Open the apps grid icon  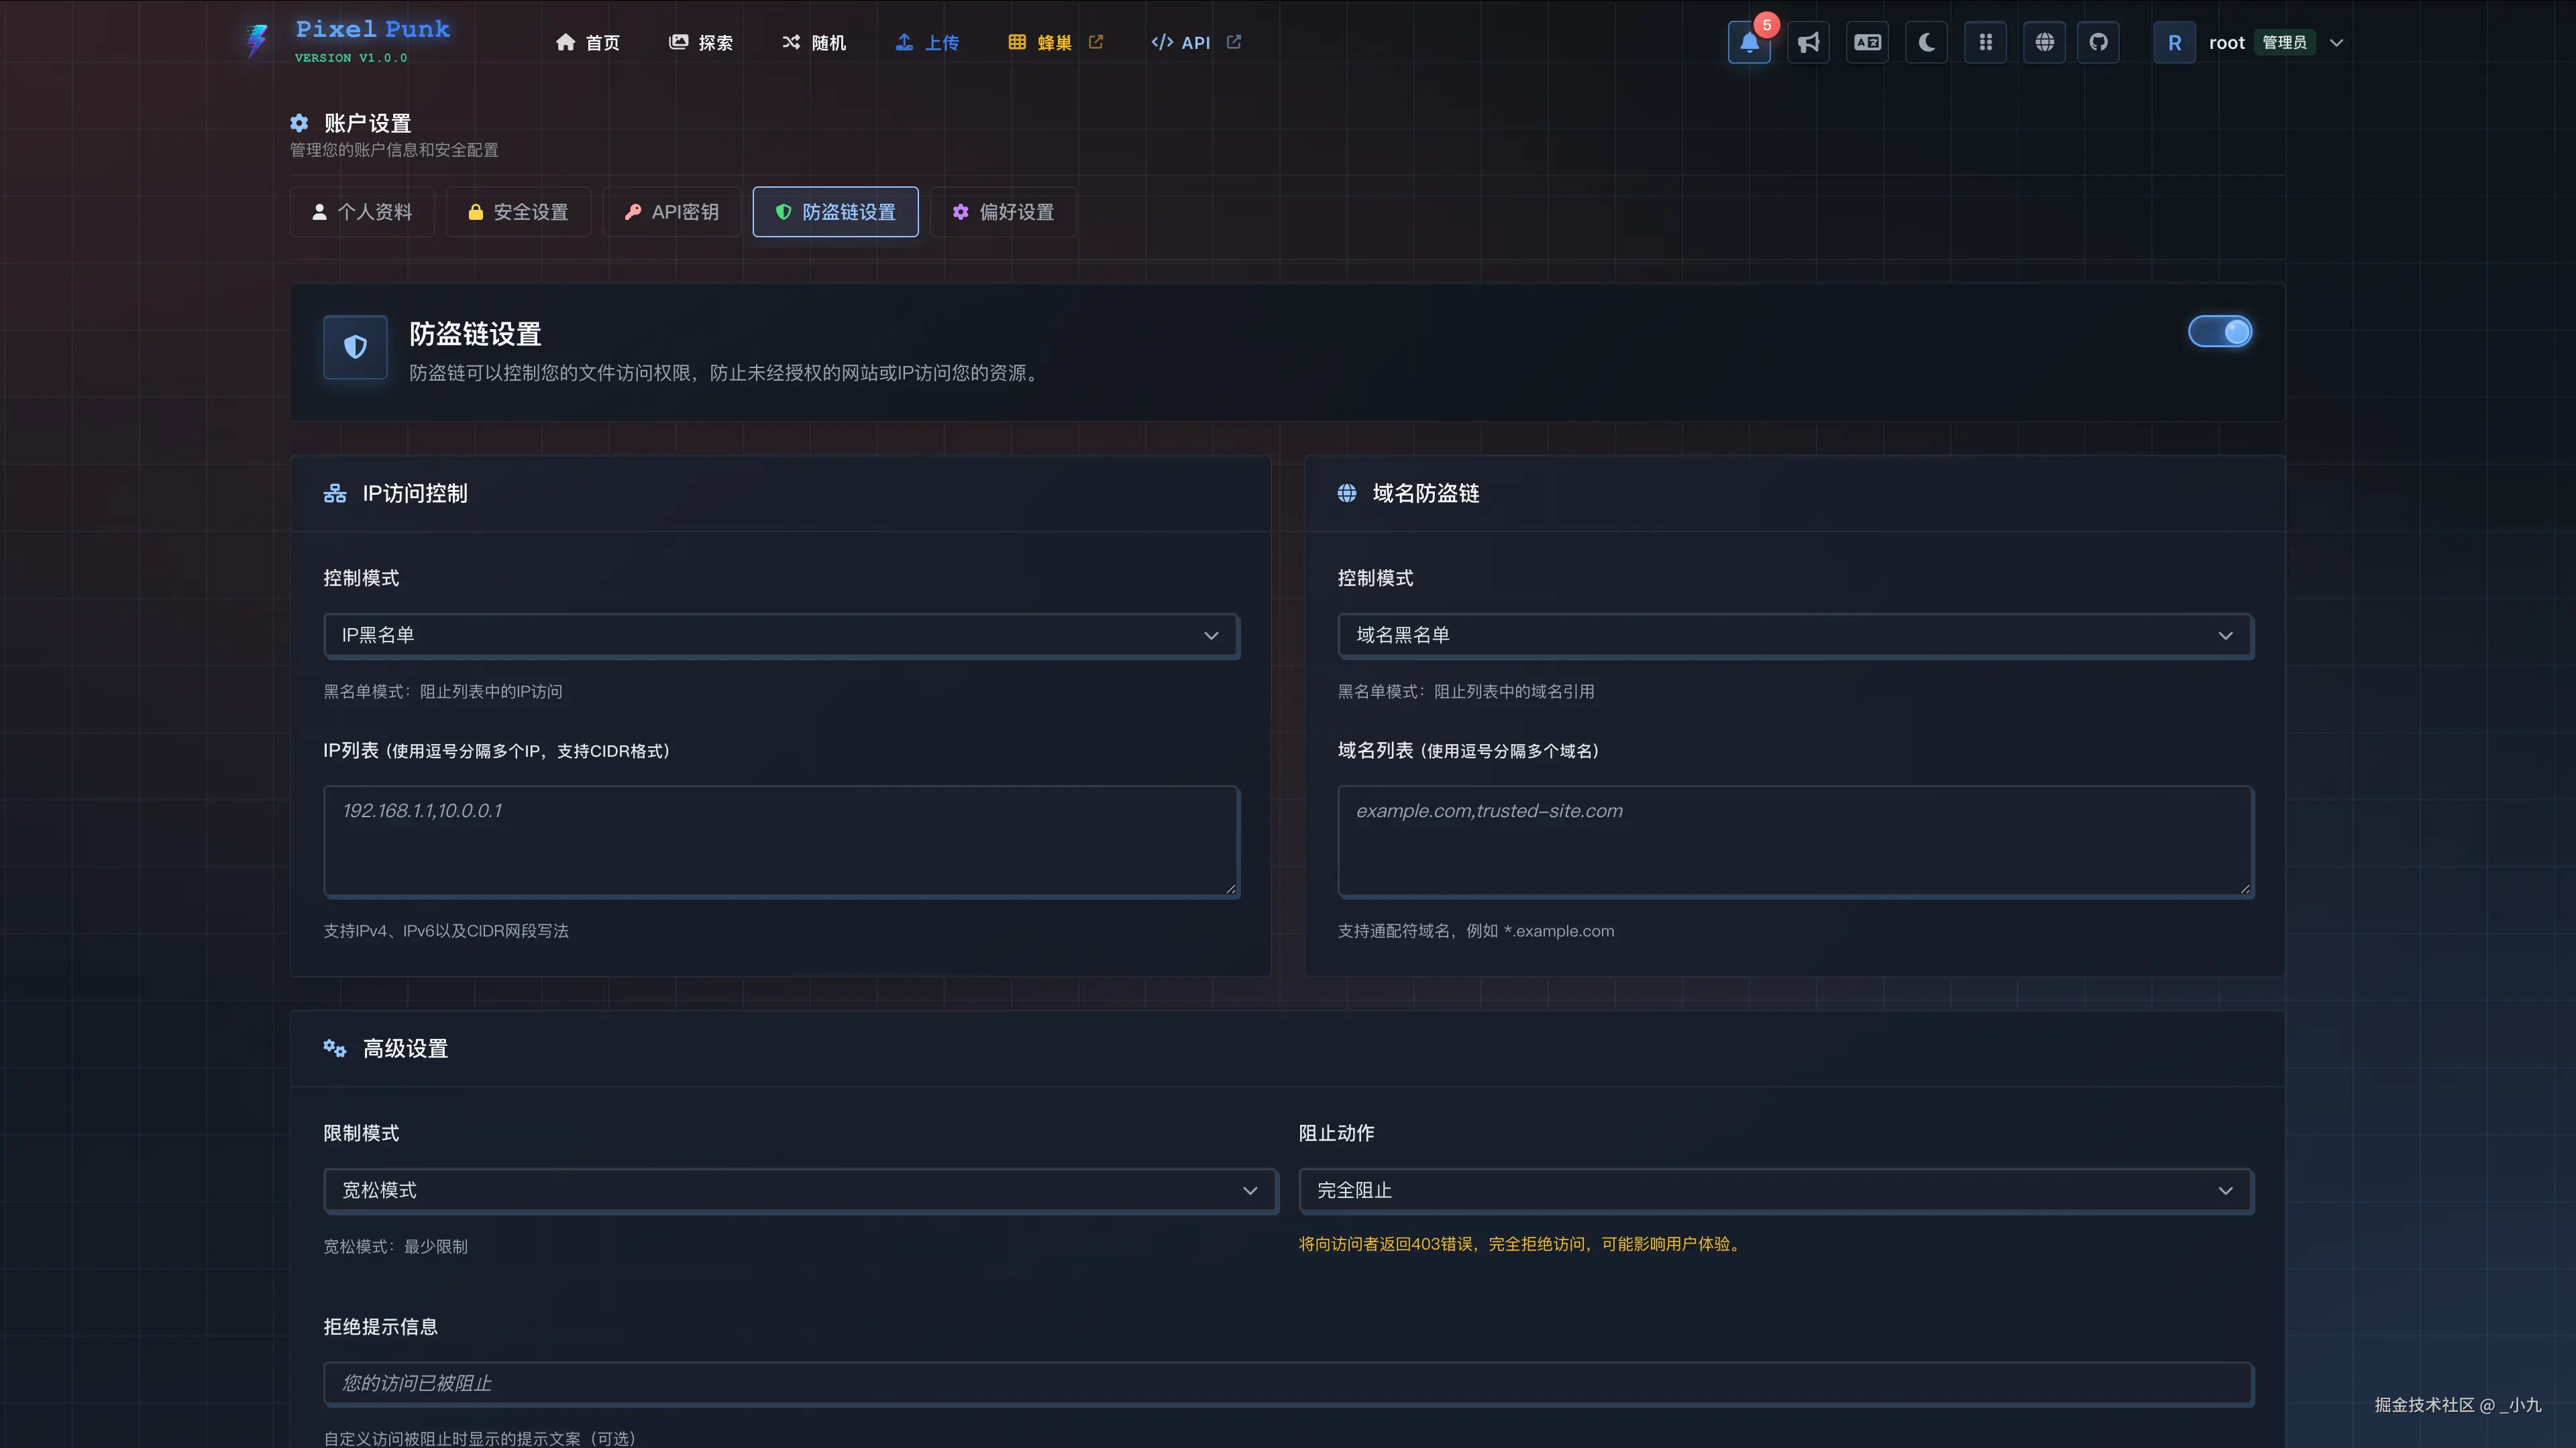[1985, 42]
